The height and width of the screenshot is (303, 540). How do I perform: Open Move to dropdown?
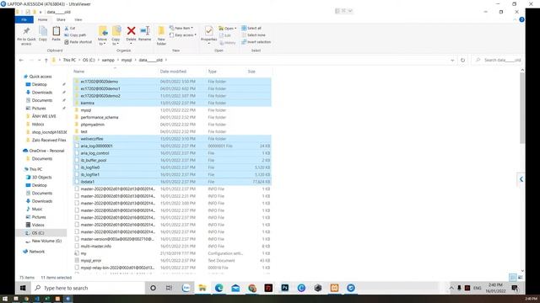103,42
